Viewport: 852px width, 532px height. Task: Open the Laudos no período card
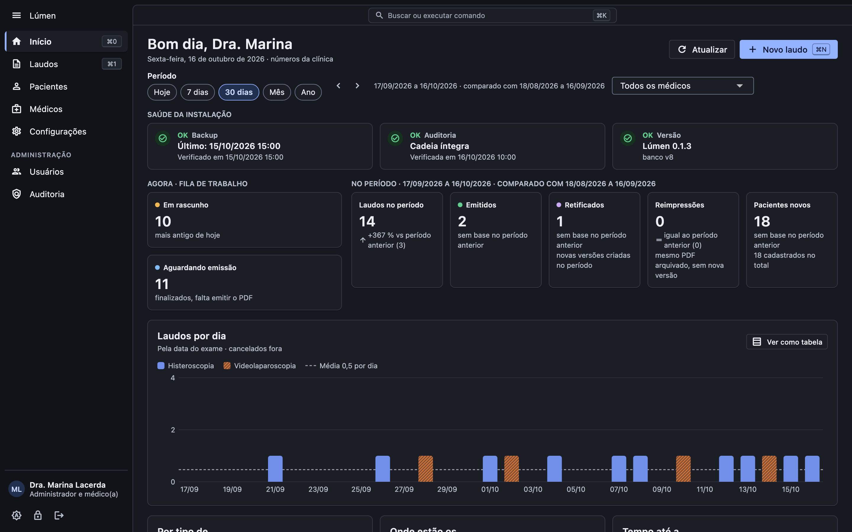397,240
